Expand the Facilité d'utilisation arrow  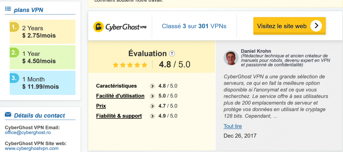click(x=152, y=96)
